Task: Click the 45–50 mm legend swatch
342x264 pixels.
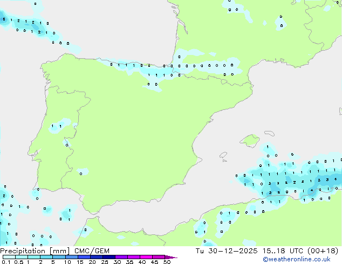Action: point(159,257)
